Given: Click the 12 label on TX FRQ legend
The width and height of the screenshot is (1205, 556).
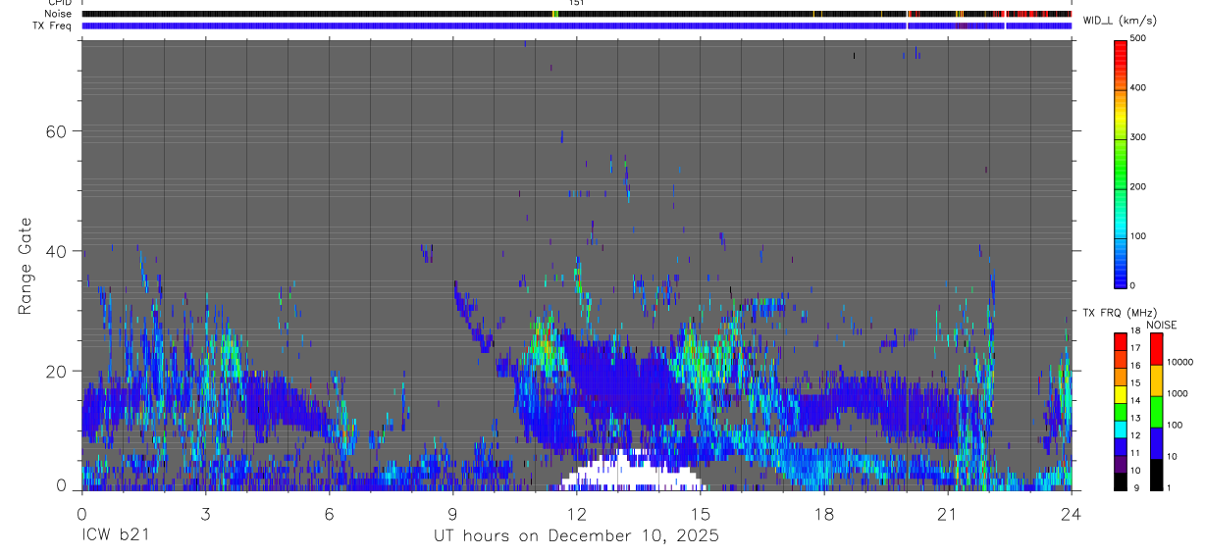Looking at the screenshot, I should pos(1134,435).
